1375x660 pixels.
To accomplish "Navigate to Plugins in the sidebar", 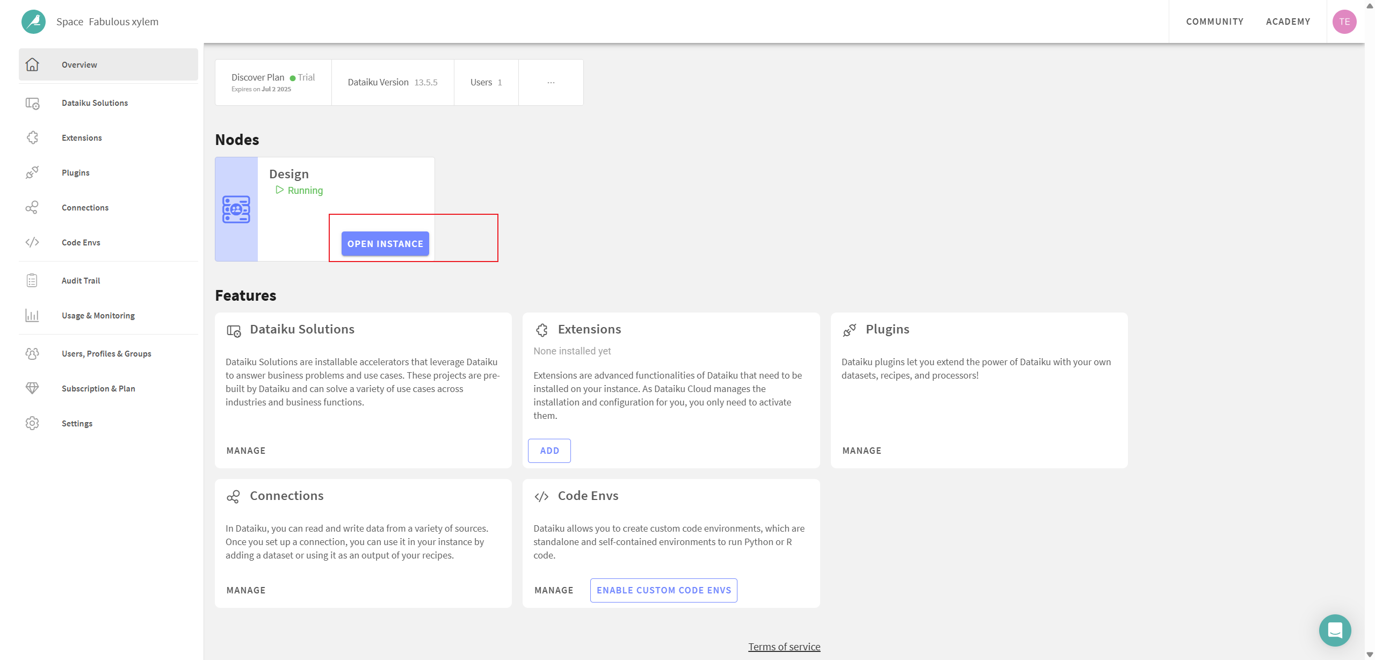I will (x=108, y=173).
